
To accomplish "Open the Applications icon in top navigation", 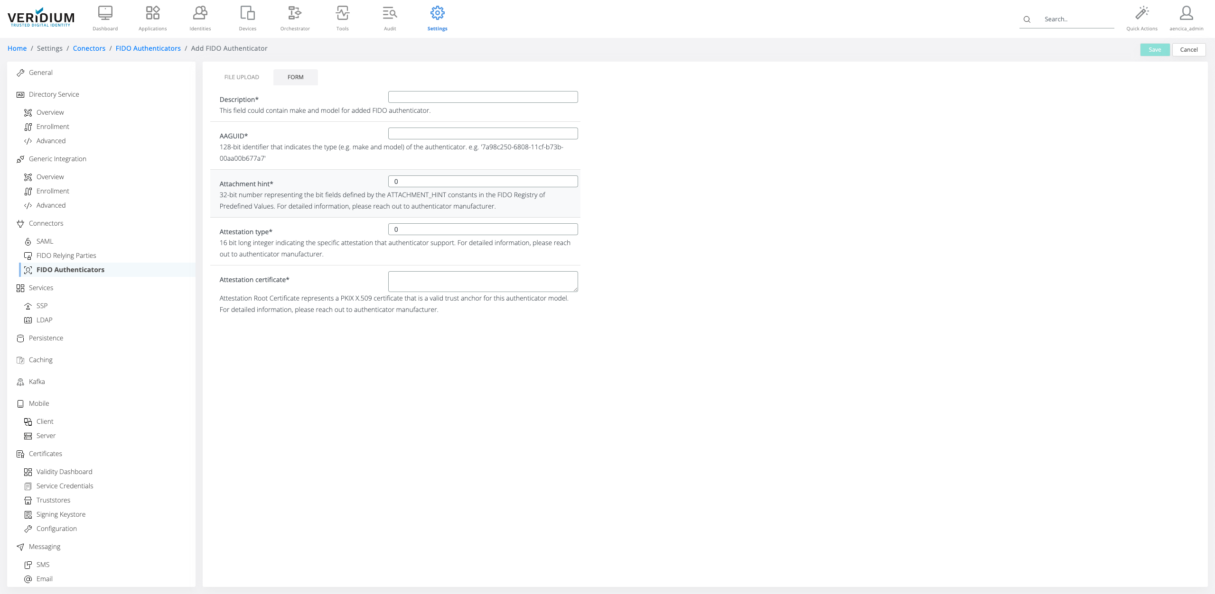I will coord(152,13).
